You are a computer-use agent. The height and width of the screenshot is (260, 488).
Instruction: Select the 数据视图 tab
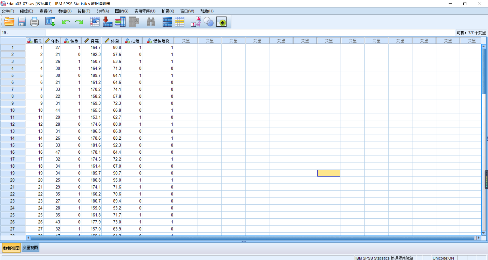(11, 248)
